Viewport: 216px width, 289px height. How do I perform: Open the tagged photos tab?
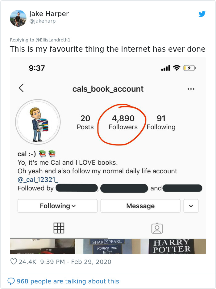click(157, 228)
